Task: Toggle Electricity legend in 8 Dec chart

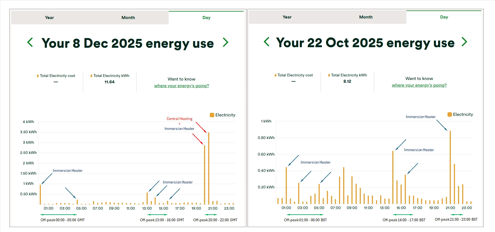Action: (x=212, y=115)
